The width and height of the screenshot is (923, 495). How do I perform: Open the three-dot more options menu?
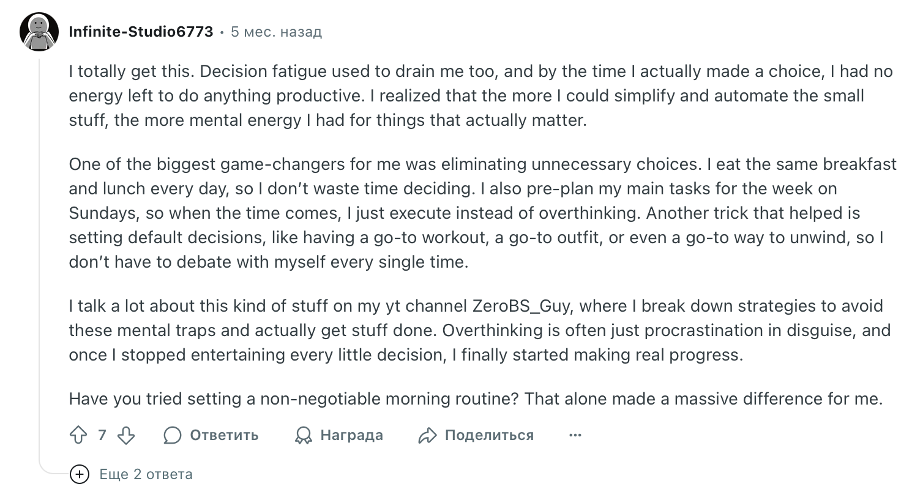click(575, 435)
